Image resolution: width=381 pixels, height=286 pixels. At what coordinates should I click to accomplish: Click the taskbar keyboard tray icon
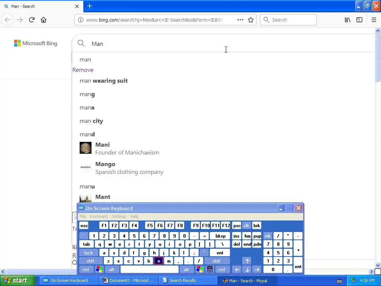pos(339,281)
